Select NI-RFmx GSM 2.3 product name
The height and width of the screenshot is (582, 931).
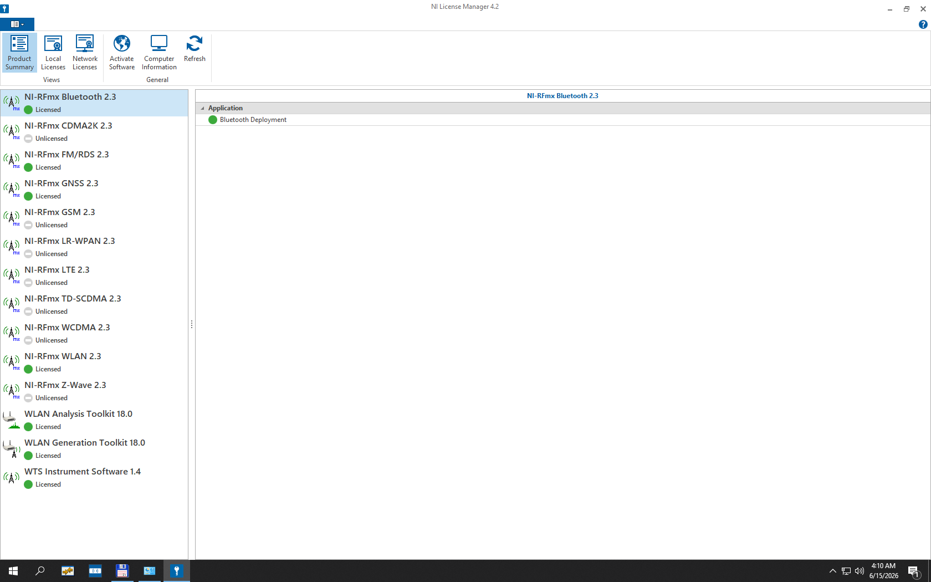tap(60, 212)
